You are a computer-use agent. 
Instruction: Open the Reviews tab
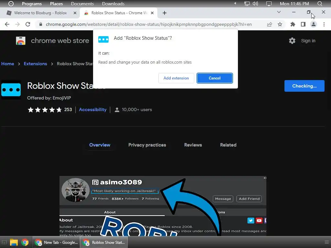coord(193,145)
